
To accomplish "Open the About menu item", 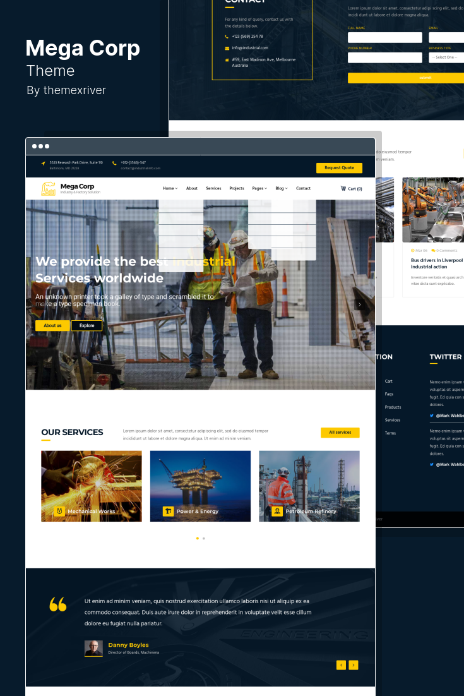I will pos(192,188).
